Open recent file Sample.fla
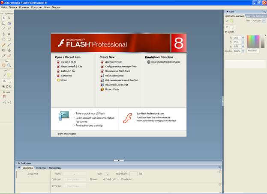This screenshot has height=194, width=267. pyautogui.click(x=66, y=76)
